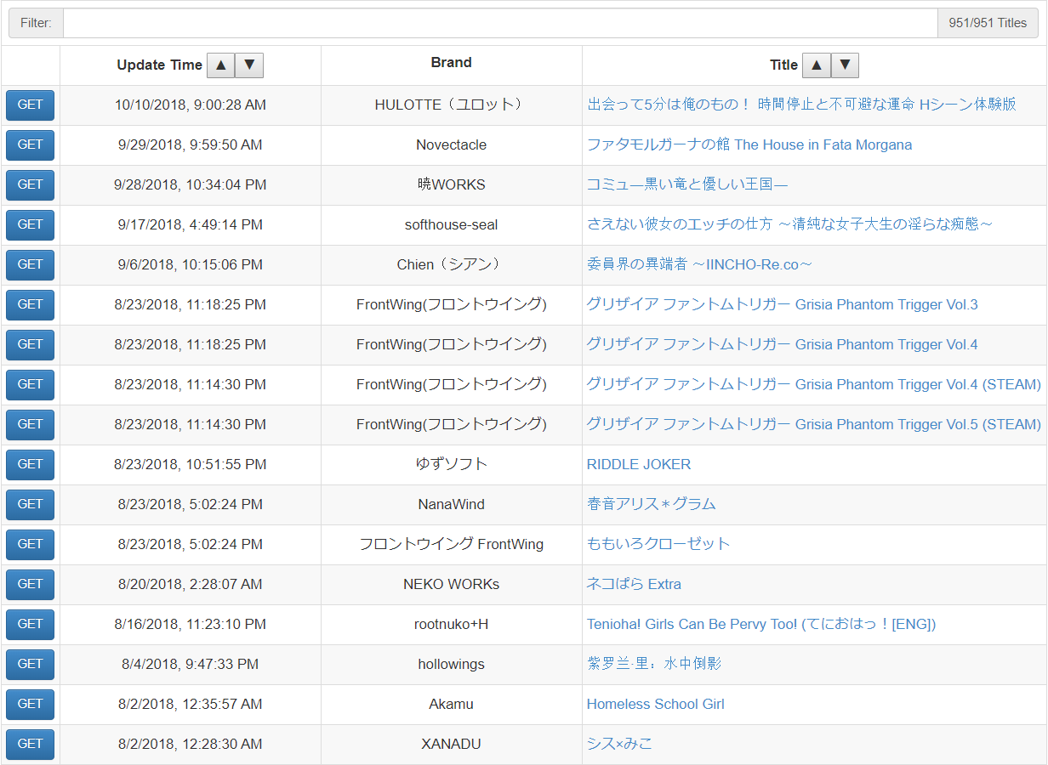Click the Brand column header
The width and height of the screenshot is (1048, 765).
(x=452, y=62)
